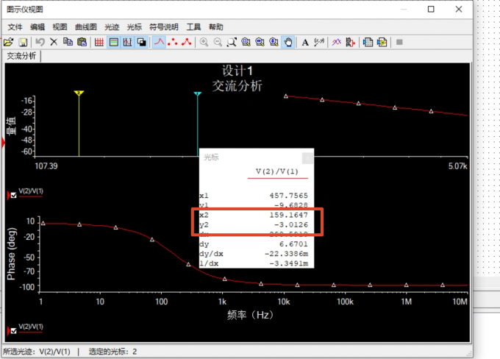The width and height of the screenshot is (500, 359).
Task: Select x1 value 457.7565
Action: [288, 196]
